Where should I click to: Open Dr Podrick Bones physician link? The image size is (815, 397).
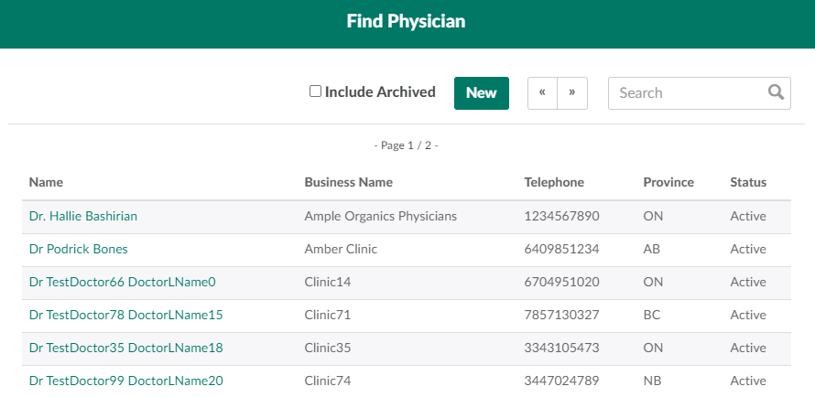(79, 249)
